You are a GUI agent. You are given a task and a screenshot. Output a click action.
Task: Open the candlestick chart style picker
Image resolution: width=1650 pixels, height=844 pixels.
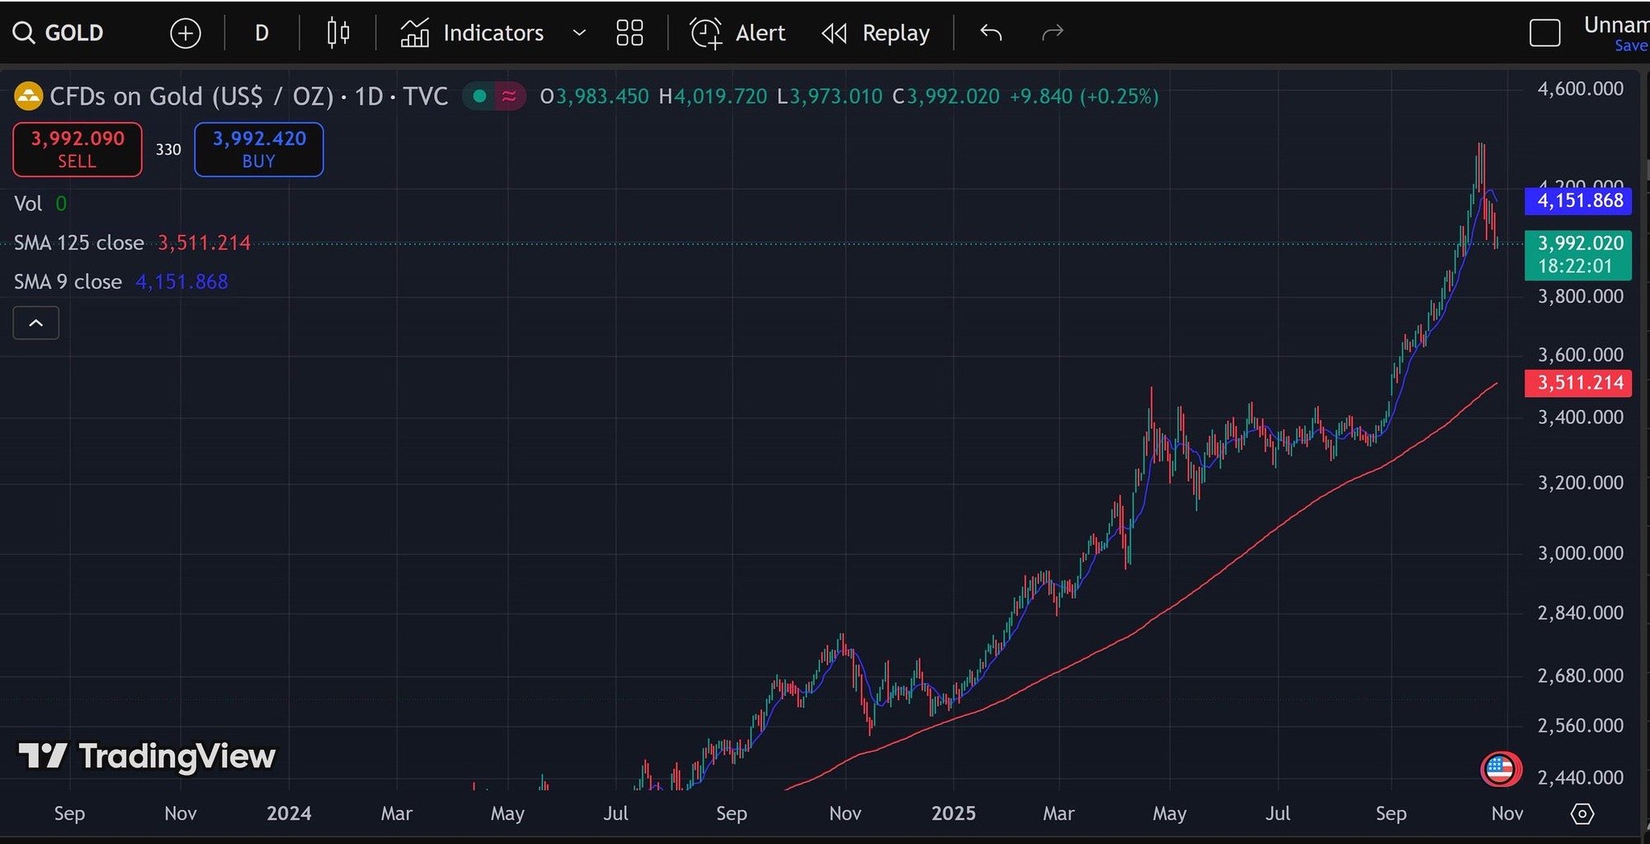(338, 33)
